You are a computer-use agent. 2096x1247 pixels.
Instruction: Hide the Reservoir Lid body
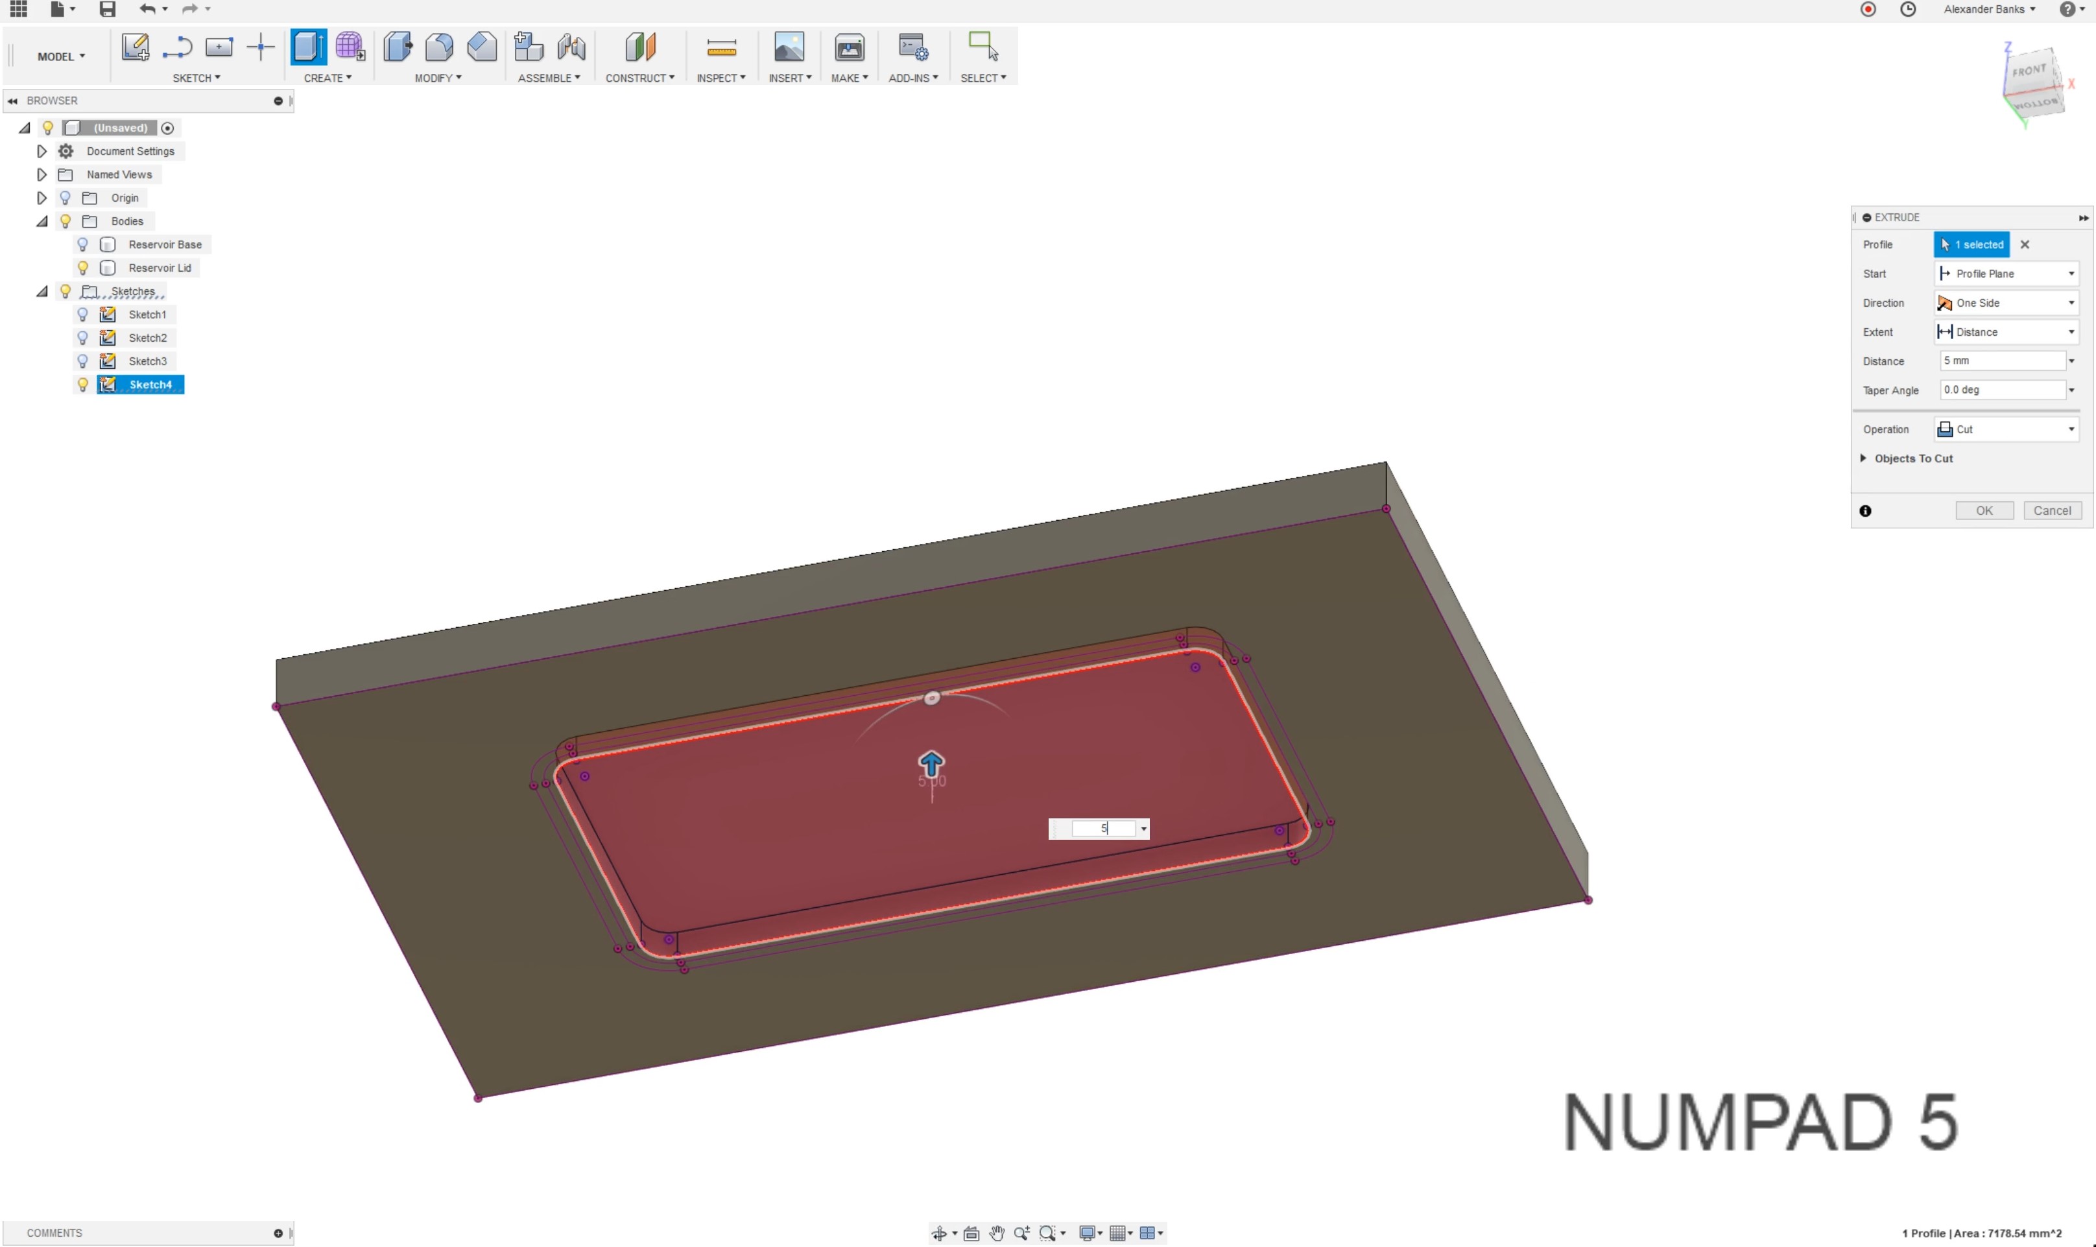pos(82,268)
